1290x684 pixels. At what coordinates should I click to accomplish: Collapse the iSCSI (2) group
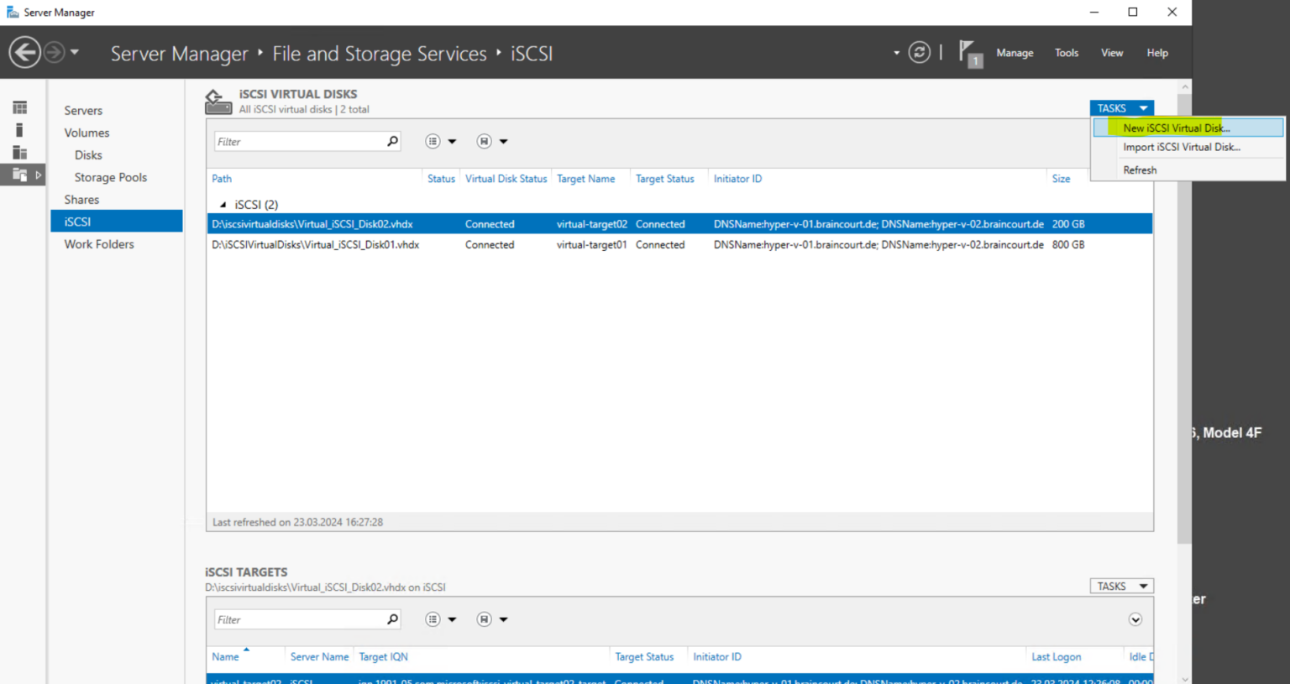click(x=223, y=205)
